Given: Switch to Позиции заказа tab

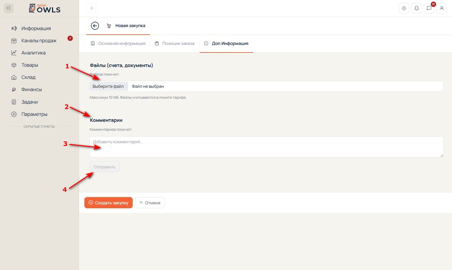Looking at the screenshot, I should pos(175,44).
